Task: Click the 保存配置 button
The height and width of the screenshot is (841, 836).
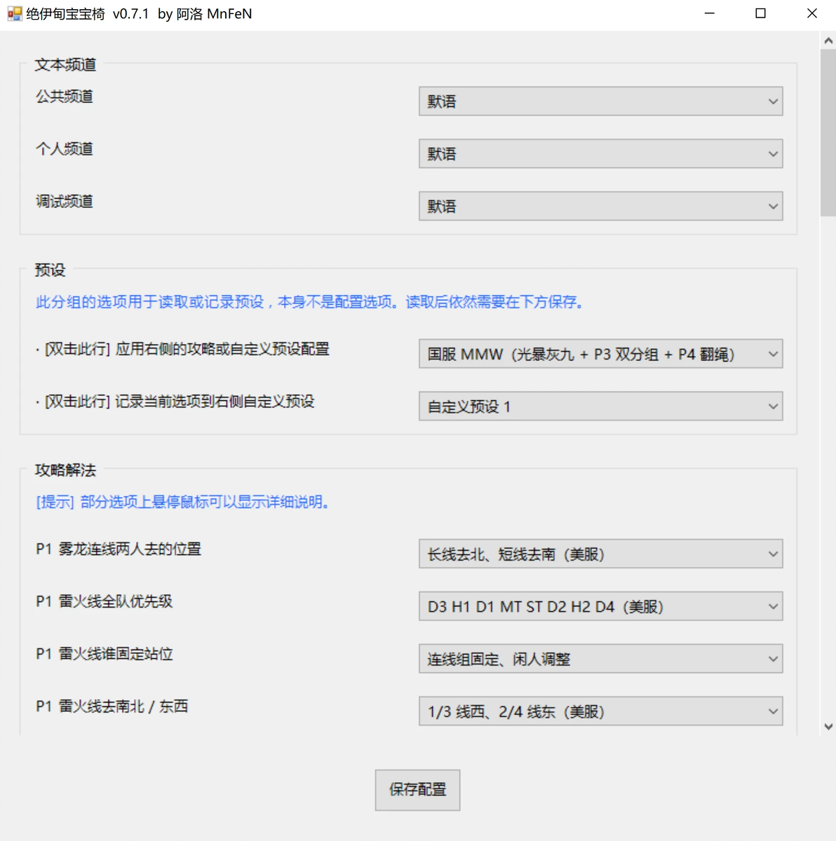Action: [417, 790]
